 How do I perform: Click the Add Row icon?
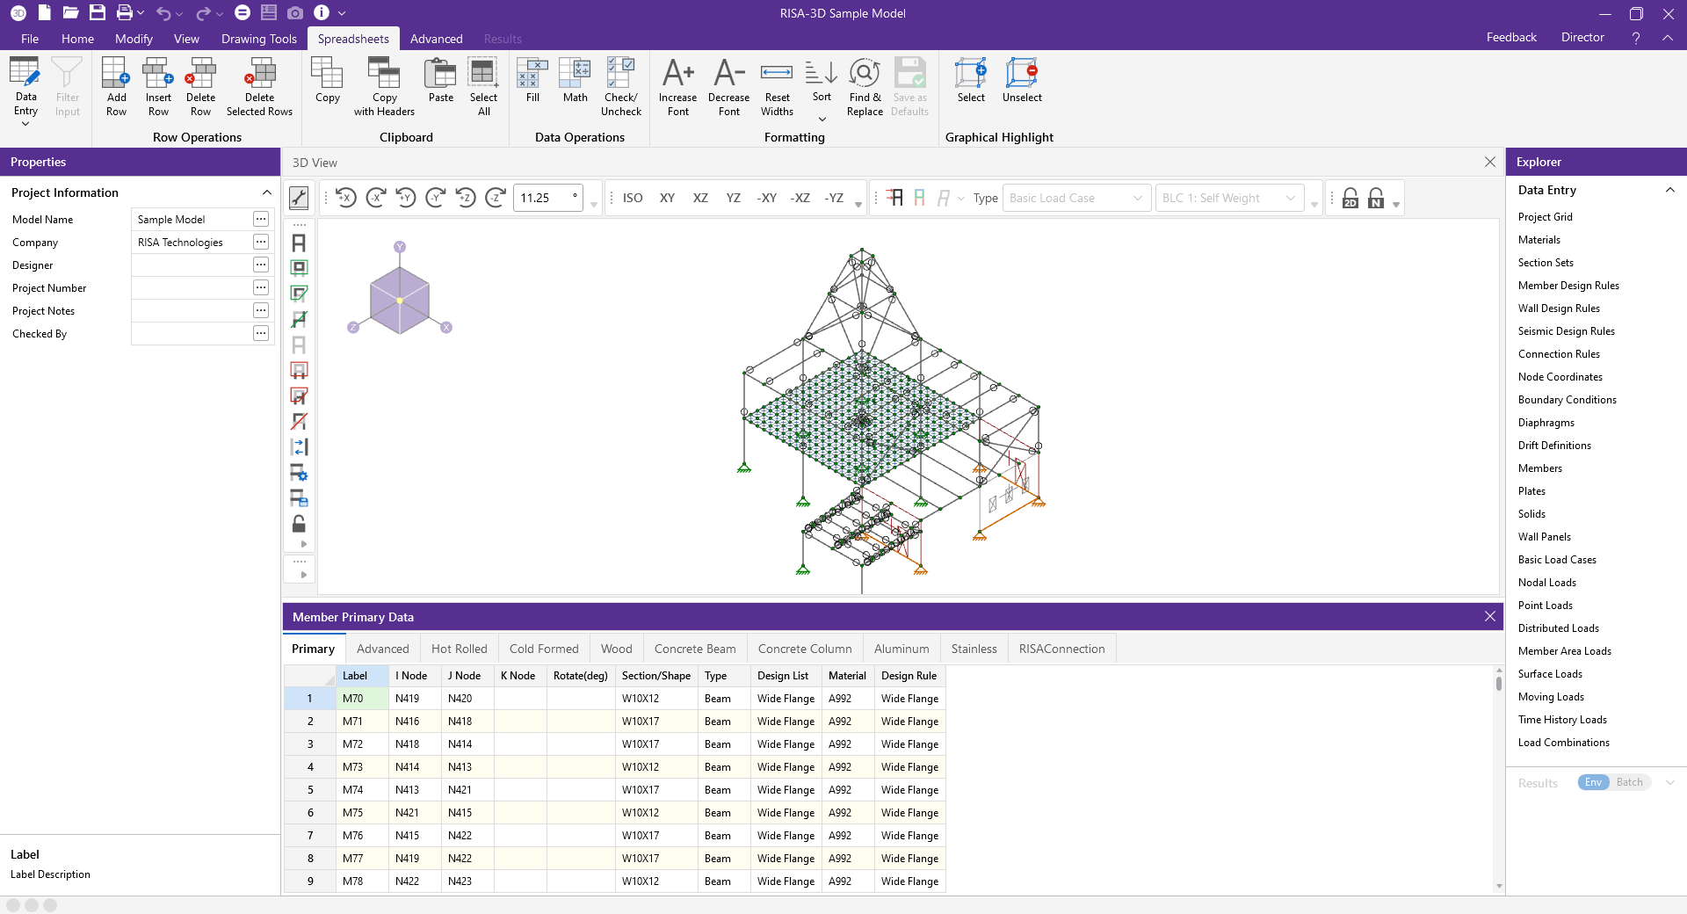[x=115, y=83]
